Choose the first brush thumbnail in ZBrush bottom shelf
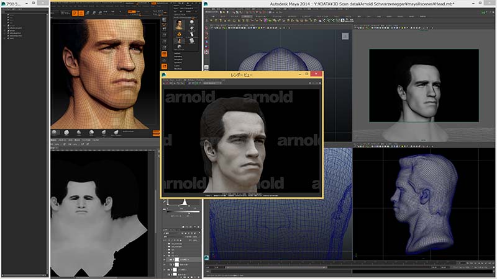The width and height of the screenshot is (497, 279). click(x=54, y=132)
